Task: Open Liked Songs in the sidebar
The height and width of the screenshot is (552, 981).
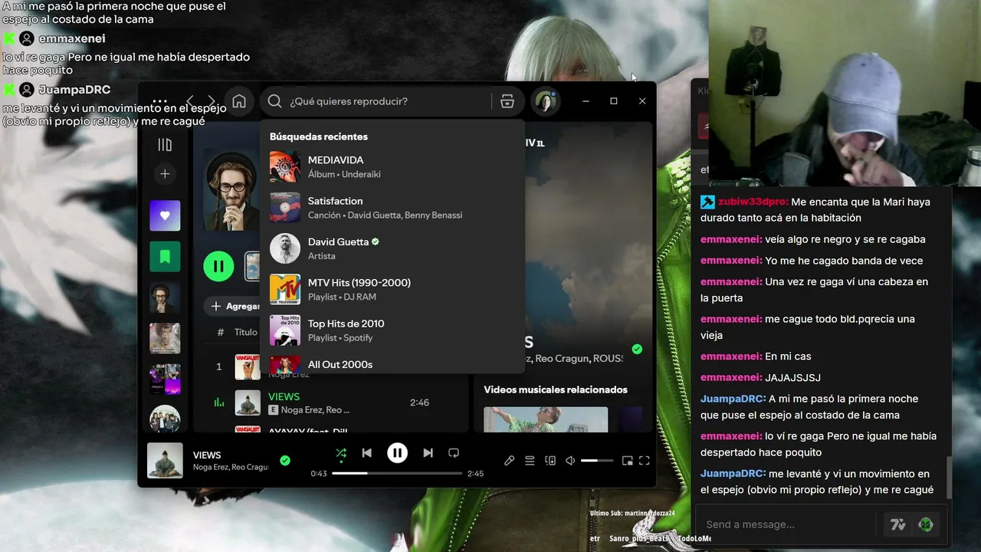Action: (165, 216)
